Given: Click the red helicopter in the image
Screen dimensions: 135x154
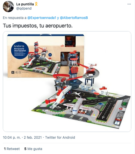Looking at the screenshot, I should 91,67.
